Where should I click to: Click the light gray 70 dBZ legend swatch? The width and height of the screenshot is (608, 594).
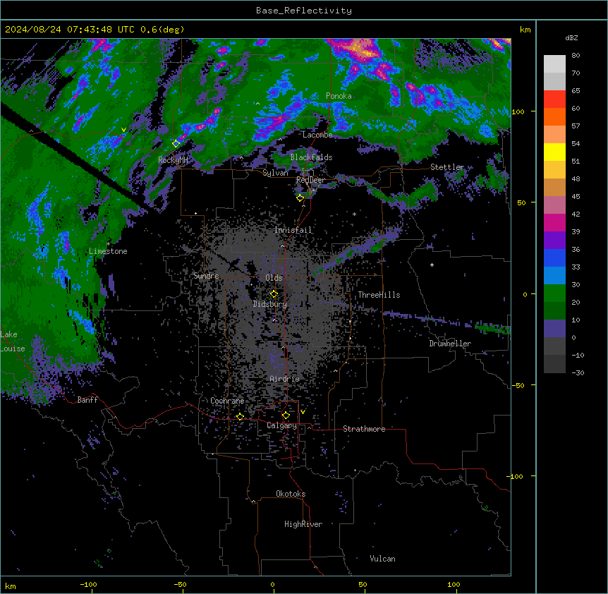coord(554,64)
